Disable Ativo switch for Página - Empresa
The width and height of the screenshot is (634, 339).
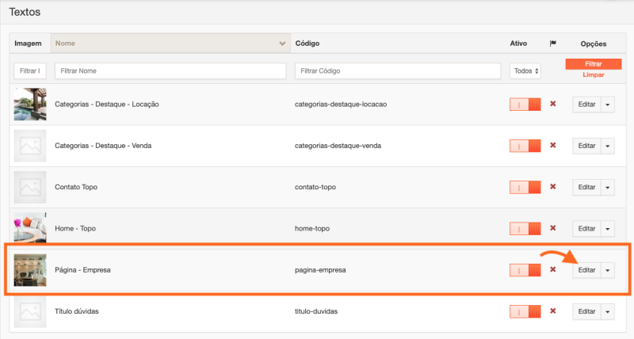pyautogui.click(x=525, y=270)
